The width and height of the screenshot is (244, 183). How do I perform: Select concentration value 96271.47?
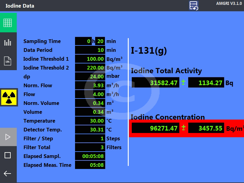click(156, 128)
